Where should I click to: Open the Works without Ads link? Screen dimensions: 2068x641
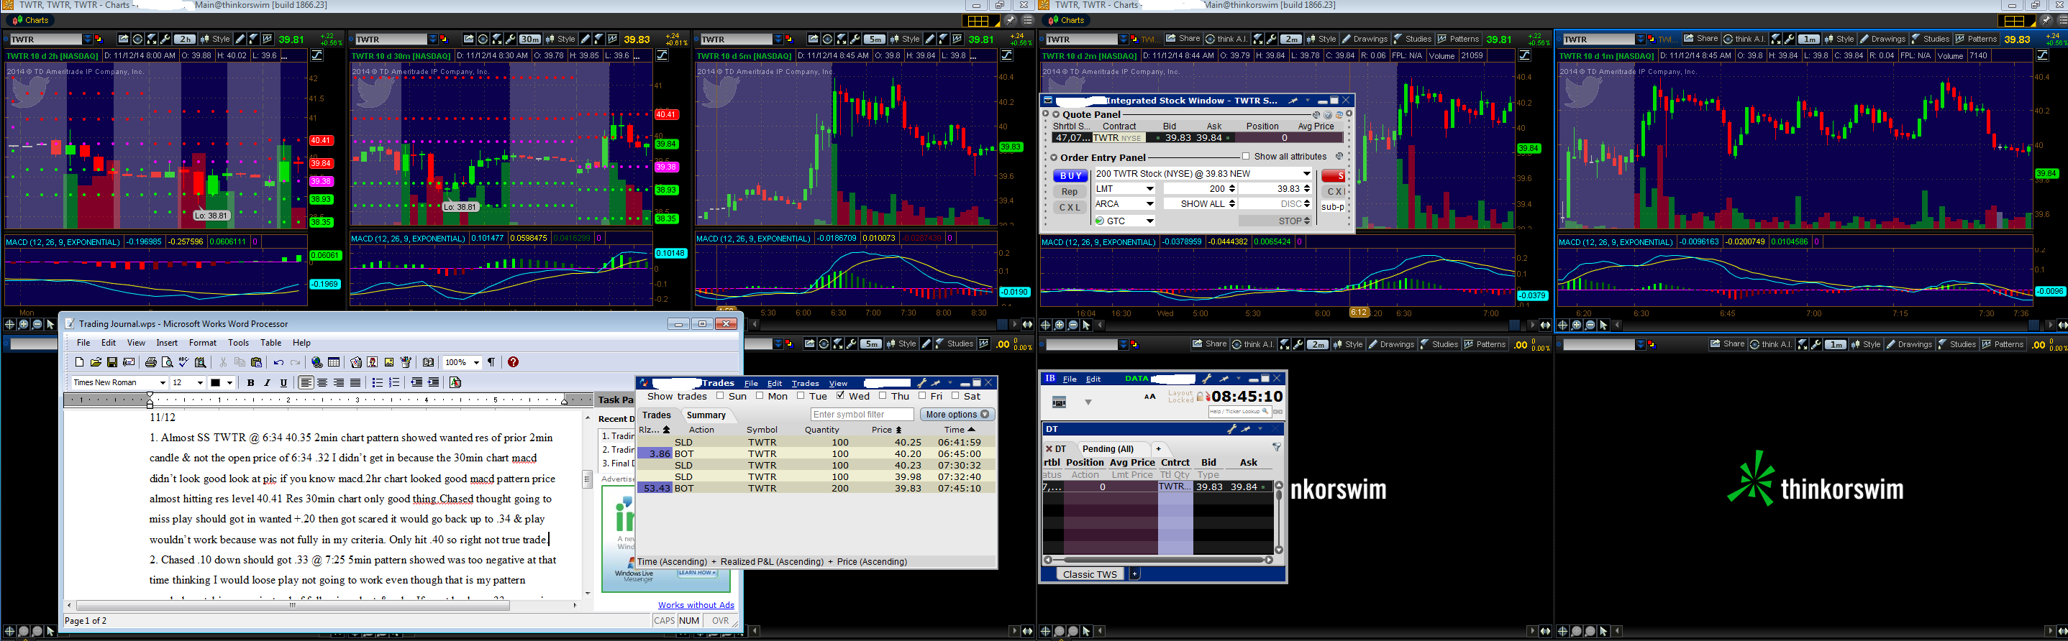tap(696, 605)
